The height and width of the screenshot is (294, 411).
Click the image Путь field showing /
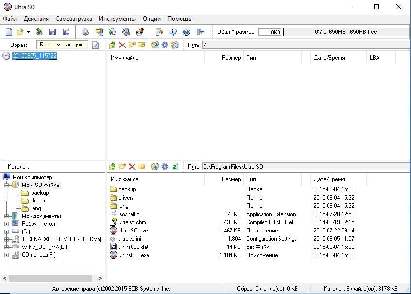tap(306, 45)
